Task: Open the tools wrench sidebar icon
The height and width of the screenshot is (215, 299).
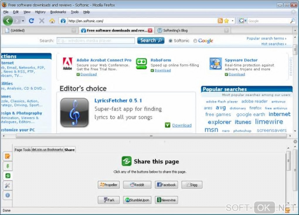Action: tap(7, 185)
